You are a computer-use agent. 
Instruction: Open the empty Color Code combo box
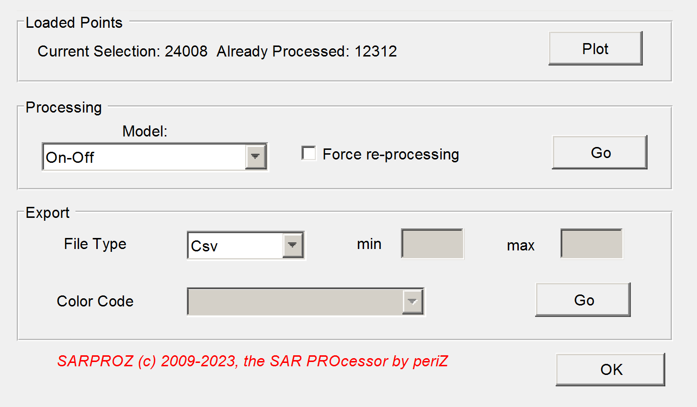[x=295, y=302]
